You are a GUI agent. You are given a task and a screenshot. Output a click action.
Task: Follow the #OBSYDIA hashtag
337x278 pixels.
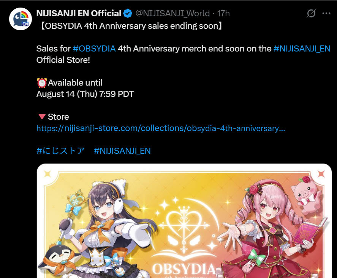(x=94, y=48)
